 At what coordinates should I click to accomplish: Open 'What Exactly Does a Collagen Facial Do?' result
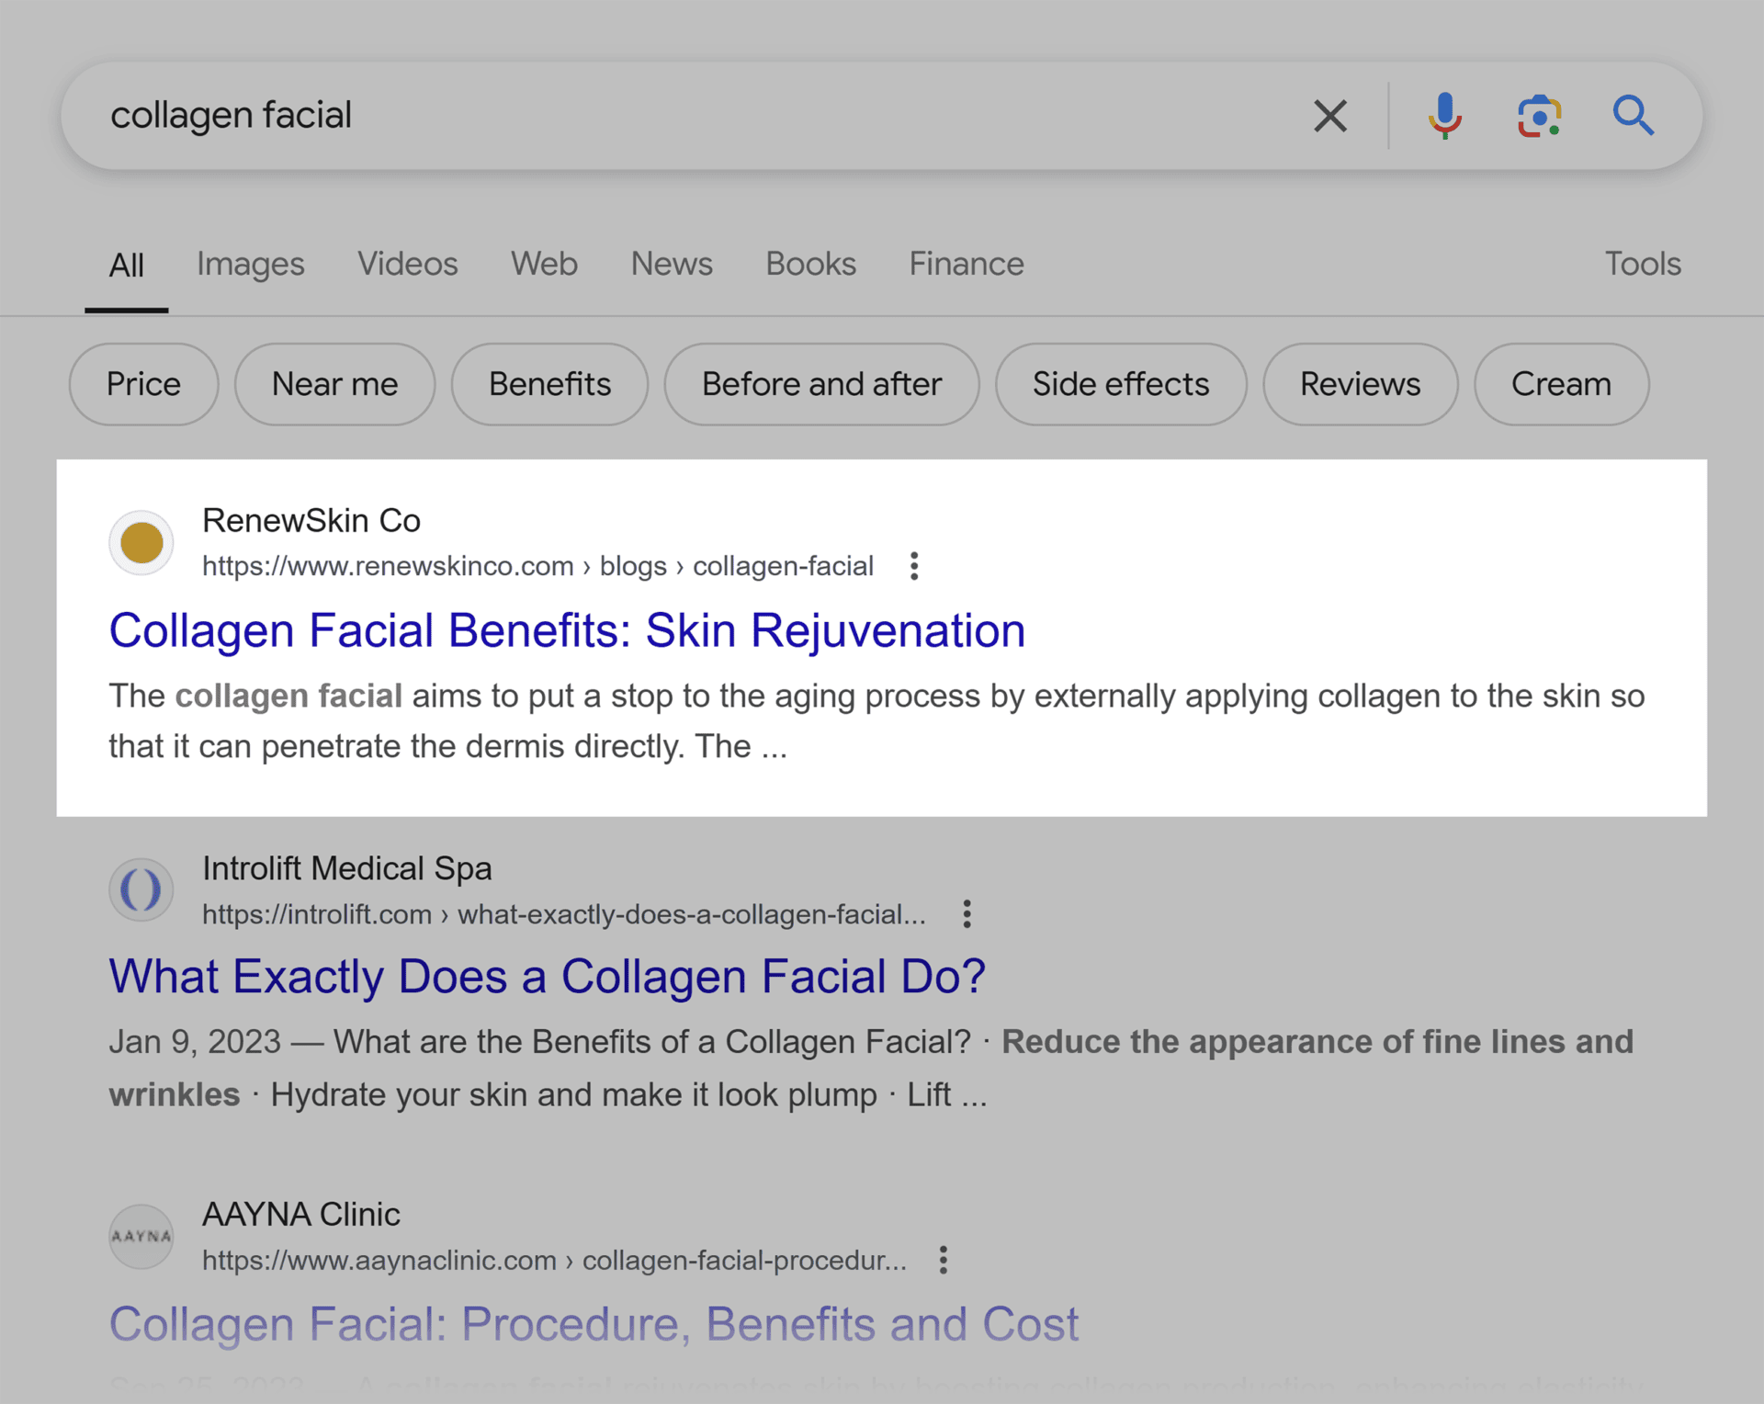(x=548, y=977)
